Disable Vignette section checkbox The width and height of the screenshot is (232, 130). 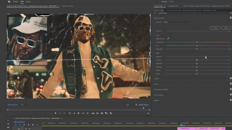[x=231, y=100]
